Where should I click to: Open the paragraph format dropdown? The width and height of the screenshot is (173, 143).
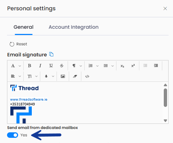coord(81,66)
